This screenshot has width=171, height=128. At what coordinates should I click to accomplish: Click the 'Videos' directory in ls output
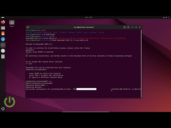pos(101,32)
